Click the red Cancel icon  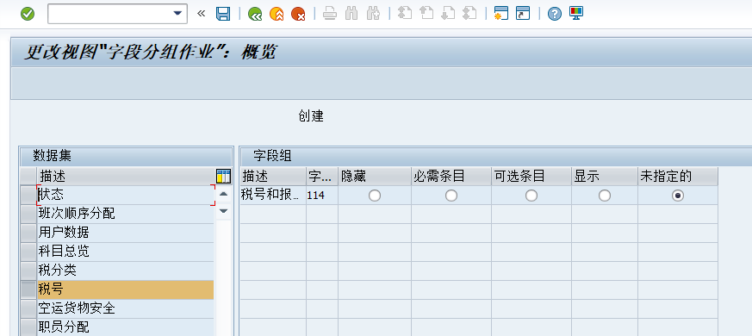point(298,14)
